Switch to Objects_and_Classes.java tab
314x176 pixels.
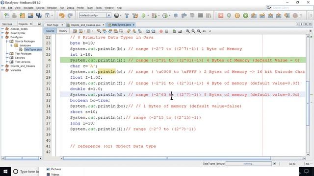coord(85,25)
